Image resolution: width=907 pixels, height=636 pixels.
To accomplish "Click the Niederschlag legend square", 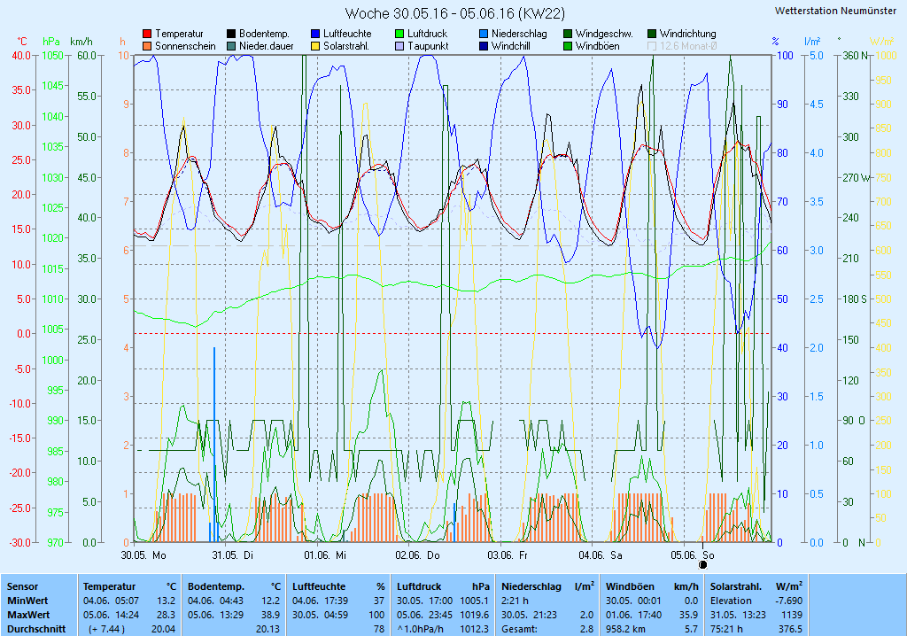I will click(484, 34).
